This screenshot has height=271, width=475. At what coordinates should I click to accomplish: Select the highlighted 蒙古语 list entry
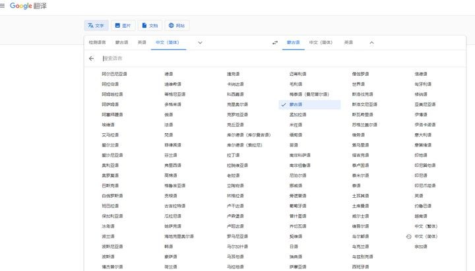coord(309,105)
